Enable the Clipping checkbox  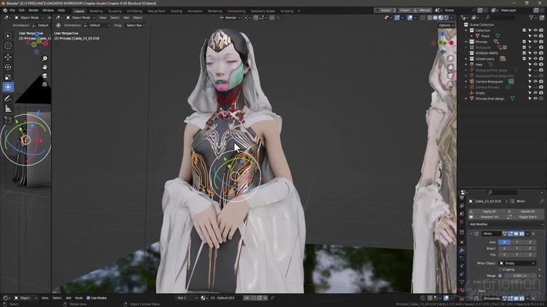pos(500,270)
